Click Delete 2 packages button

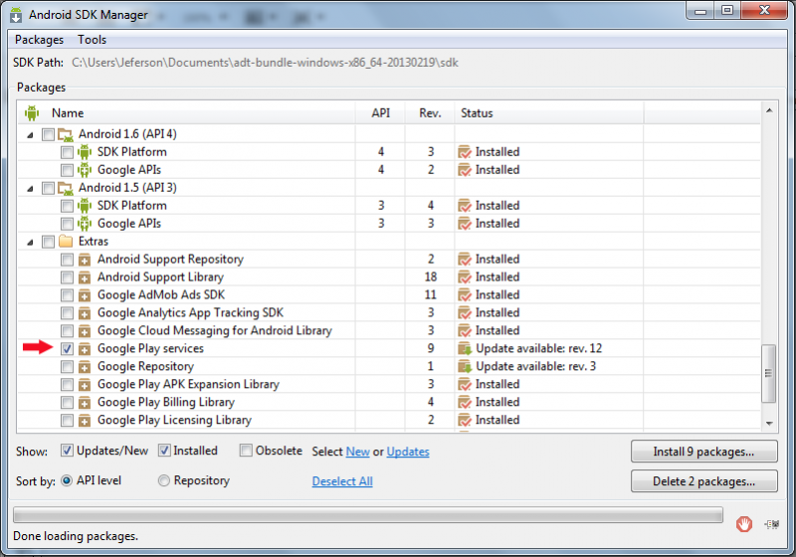pyautogui.click(x=703, y=480)
